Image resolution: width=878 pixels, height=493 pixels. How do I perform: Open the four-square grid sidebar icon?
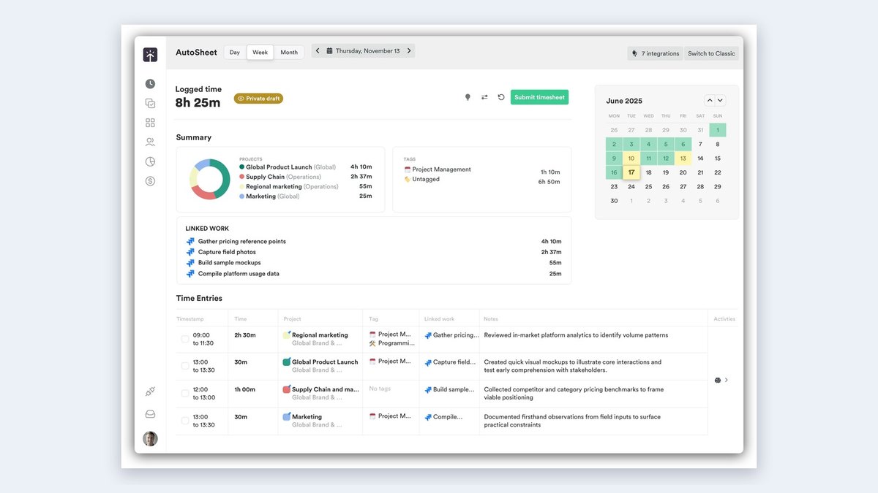[150, 123]
